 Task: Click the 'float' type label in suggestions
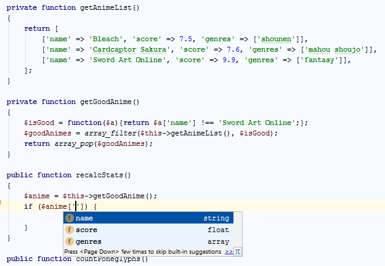coord(218,230)
